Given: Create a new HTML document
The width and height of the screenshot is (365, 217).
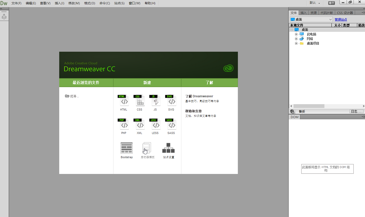Looking at the screenshot, I should (124, 101).
